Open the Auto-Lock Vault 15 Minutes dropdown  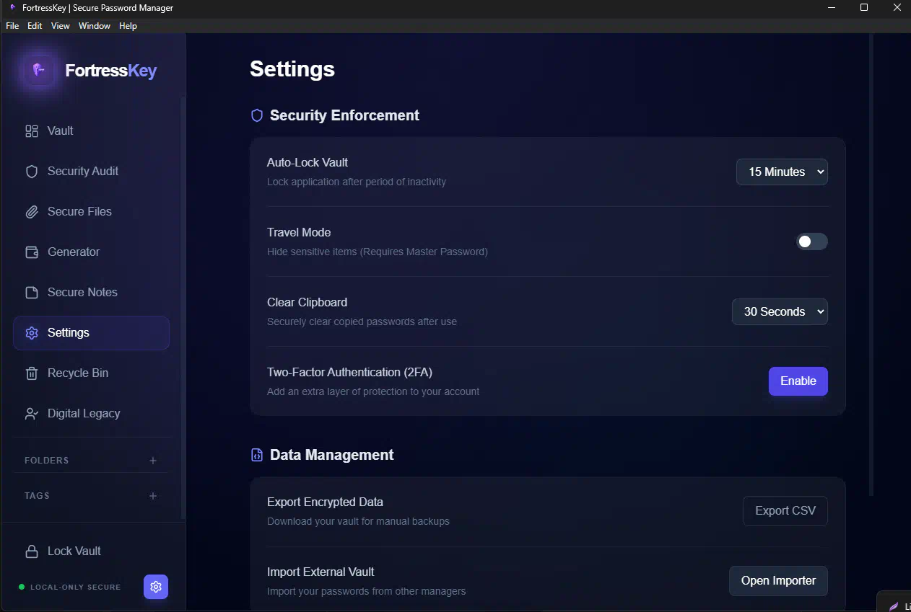[x=782, y=172]
